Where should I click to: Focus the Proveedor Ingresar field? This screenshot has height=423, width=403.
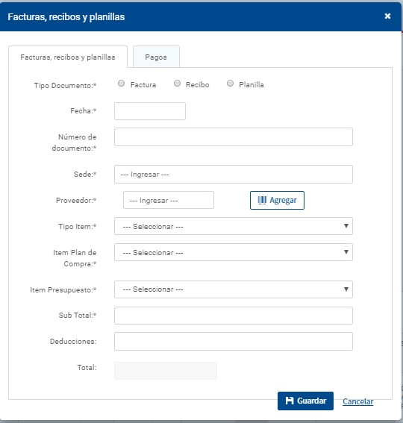point(169,200)
